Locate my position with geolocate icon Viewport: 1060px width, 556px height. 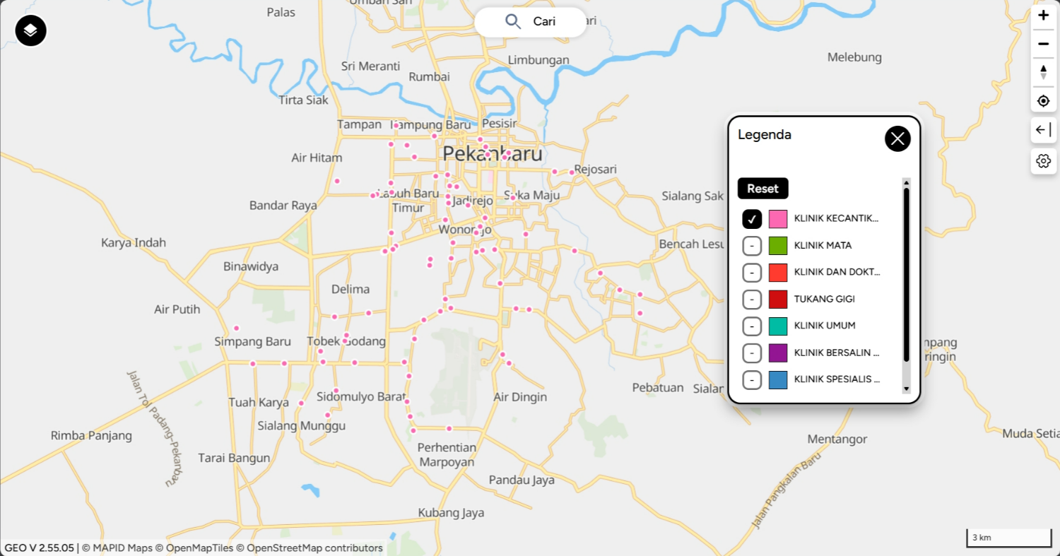point(1043,101)
